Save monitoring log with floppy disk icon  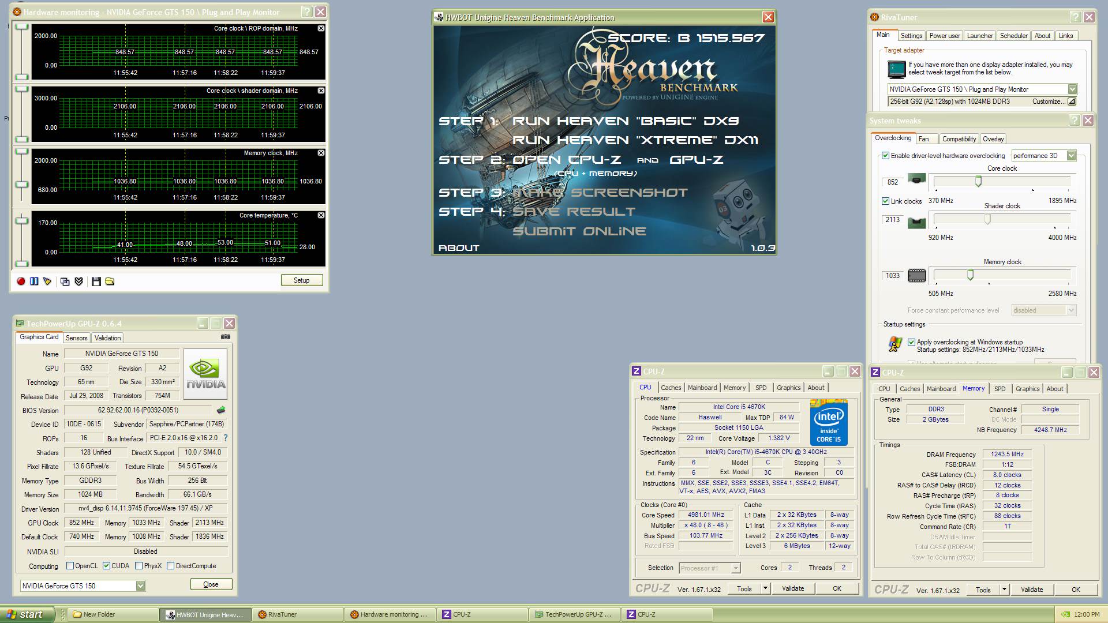pyautogui.click(x=96, y=281)
